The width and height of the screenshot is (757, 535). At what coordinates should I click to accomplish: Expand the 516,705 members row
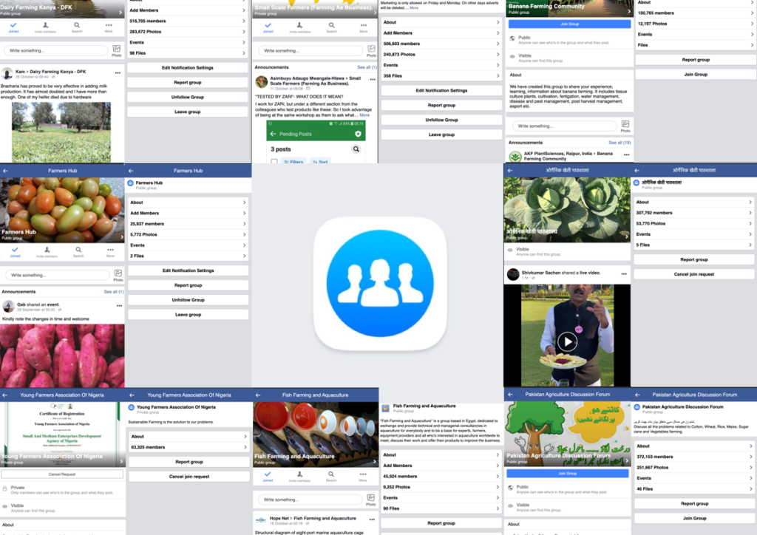pyautogui.click(x=188, y=21)
